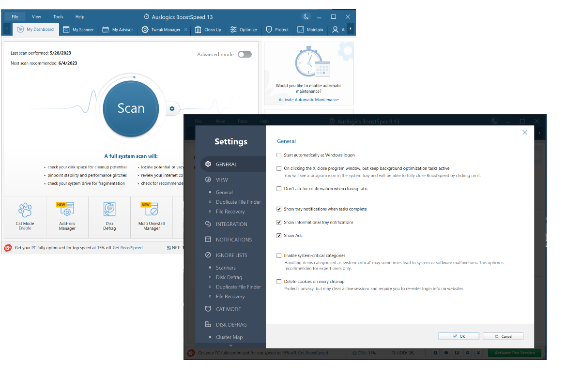This screenshot has width=582, height=377.
Task: Select Disk Defrag under IGNORE LISTS
Action: (x=229, y=277)
